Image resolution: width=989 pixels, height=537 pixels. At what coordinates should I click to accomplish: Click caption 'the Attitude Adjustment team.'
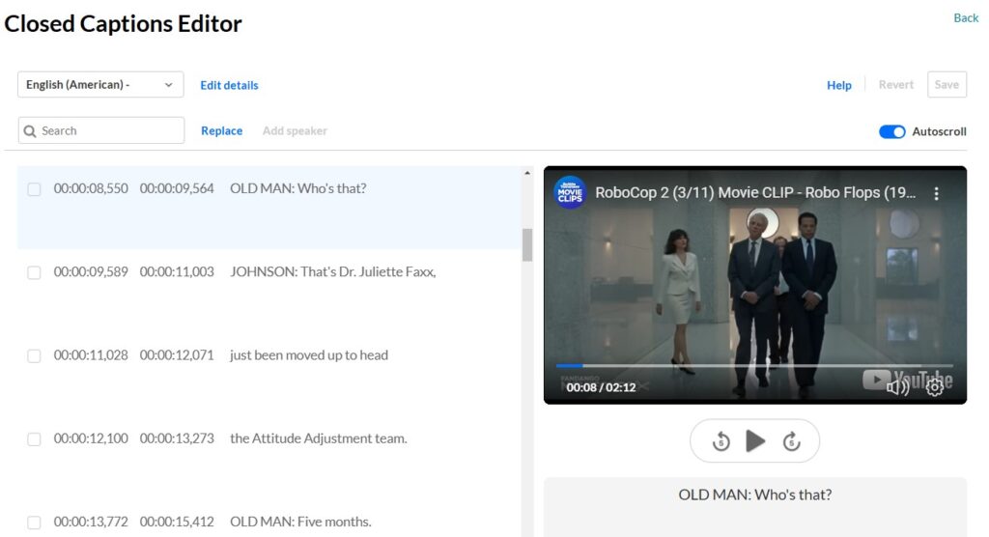(319, 438)
